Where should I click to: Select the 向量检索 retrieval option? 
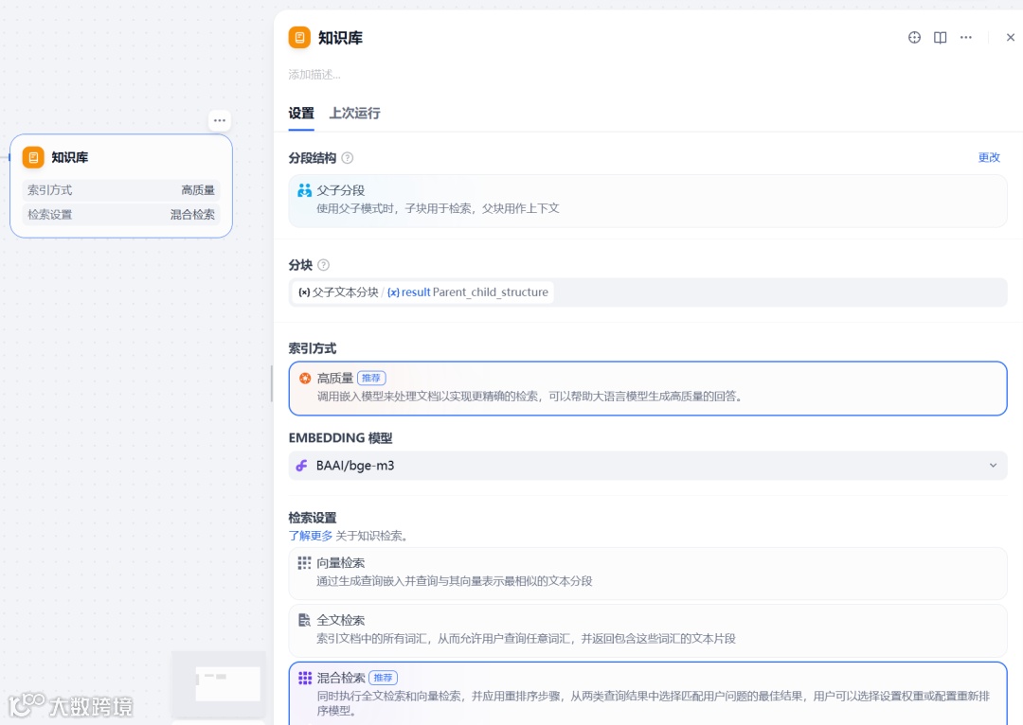(x=648, y=573)
